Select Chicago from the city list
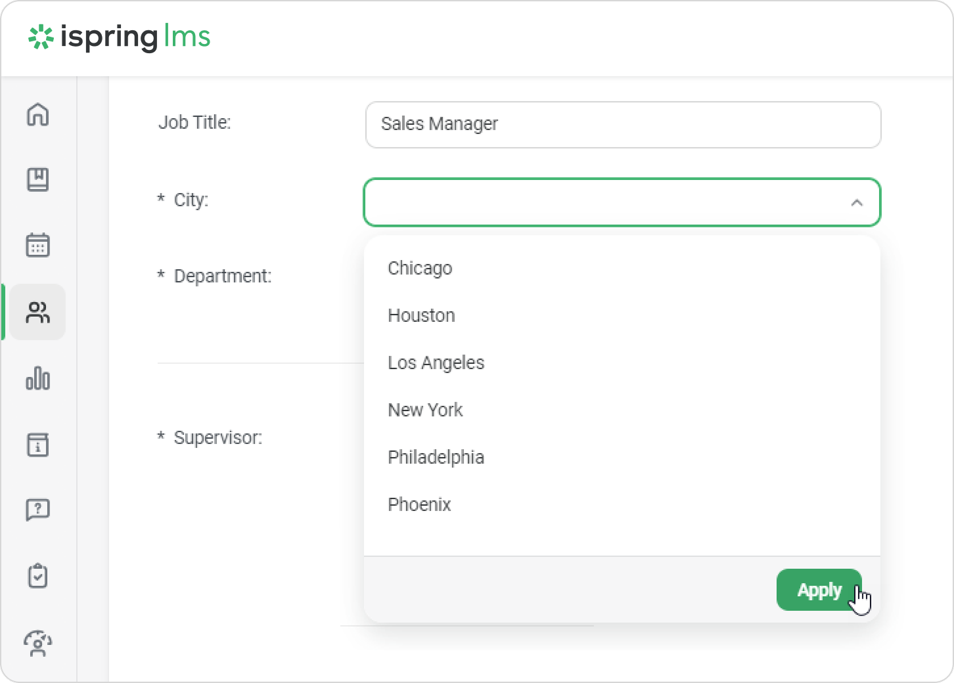Viewport: 954px width, 683px height. (x=420, y=268)
